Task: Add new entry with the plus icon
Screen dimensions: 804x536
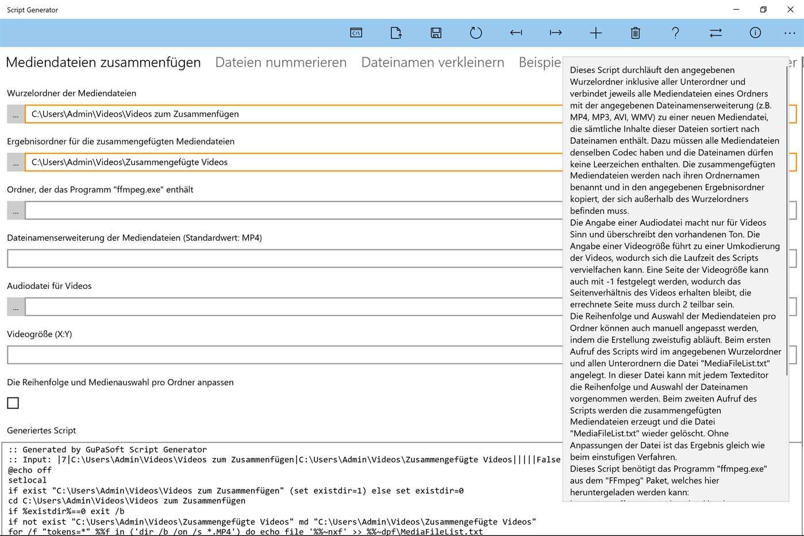Action: [596, 33]
